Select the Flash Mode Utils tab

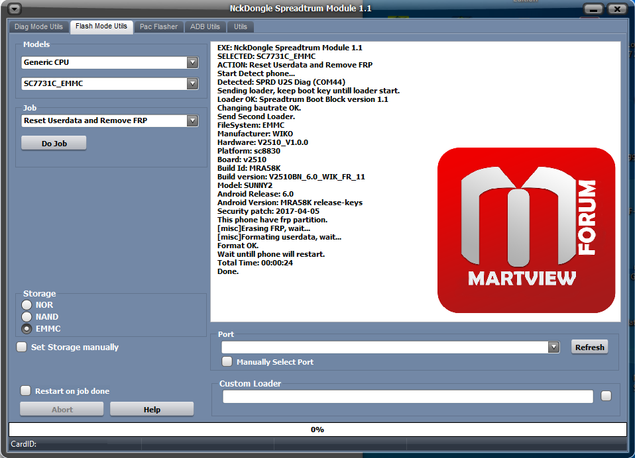click(101, 26)
